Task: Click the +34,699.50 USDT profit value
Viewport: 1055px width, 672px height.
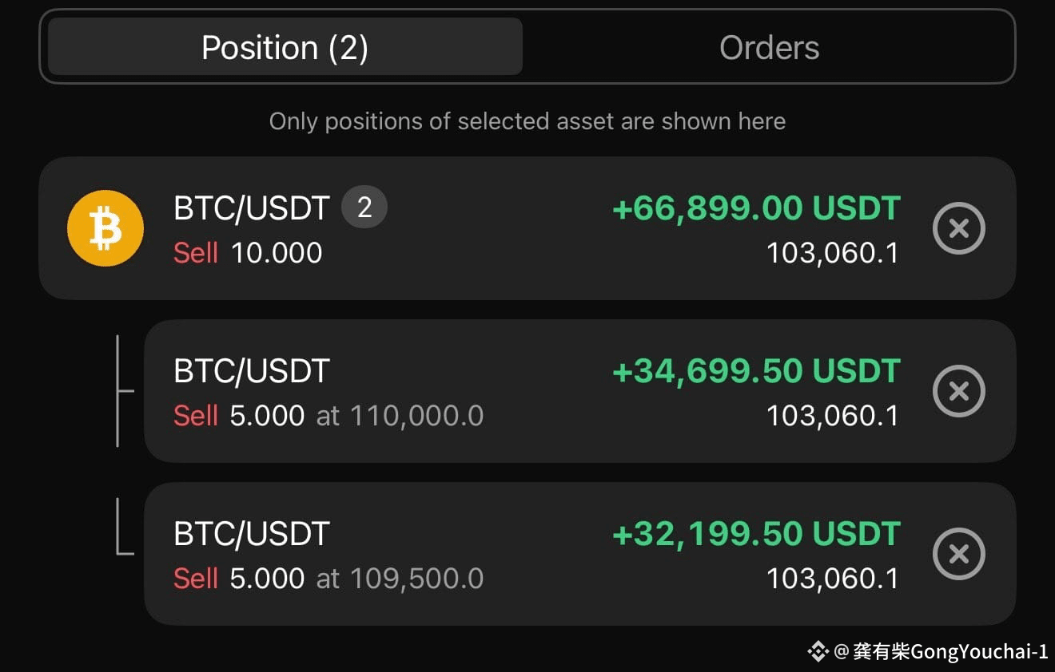Action: (x=756, y=371)
